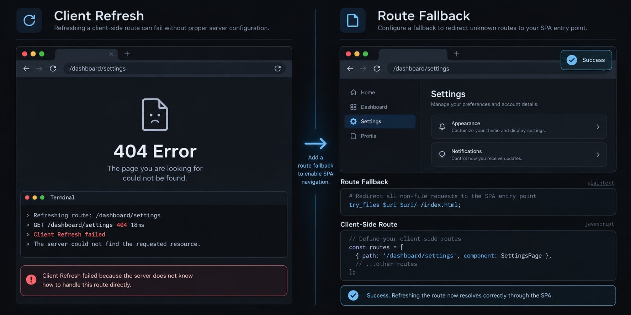The width and height of the screenshot is (631, 315).
Task: Open the Notifications settings card
Action: coord(519,154)
